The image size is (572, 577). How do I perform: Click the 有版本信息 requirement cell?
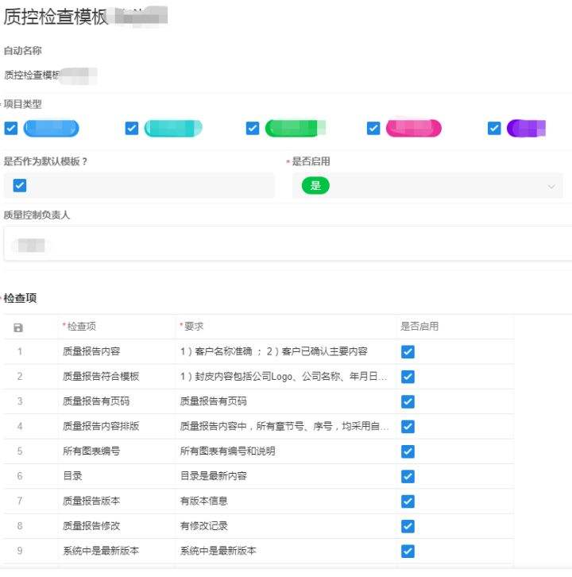click(284, 501)
